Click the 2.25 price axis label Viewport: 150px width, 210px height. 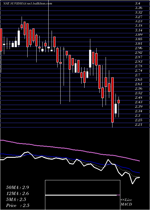point(139,120)
